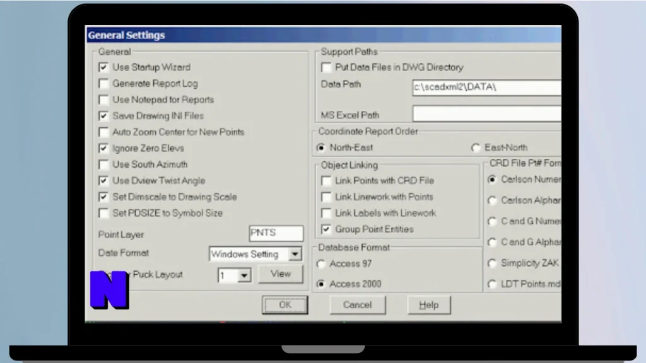
Task: Click the MS Excel Path field
Action: [x=487, y=113]
